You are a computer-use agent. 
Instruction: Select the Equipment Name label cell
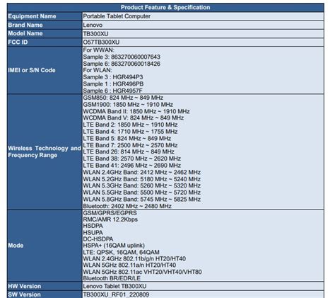(45, 16)
